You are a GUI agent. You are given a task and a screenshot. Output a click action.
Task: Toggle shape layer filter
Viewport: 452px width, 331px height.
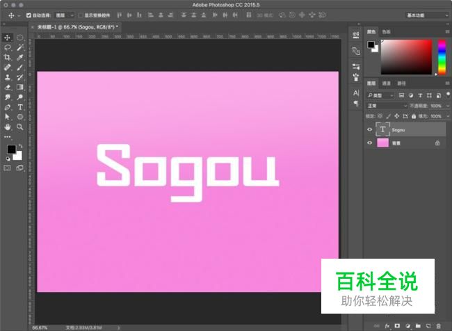click(x=429, y=95)
